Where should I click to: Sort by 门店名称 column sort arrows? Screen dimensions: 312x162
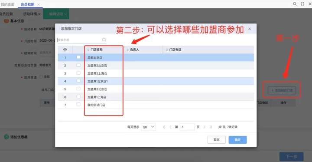[x=88, y=50]
